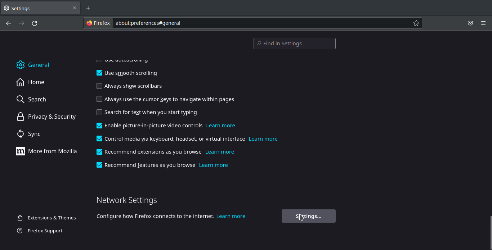This screenshot has width=492, height=250.
Task: Disable Use smooth scrolling checkbox
Action: [99, 73]
